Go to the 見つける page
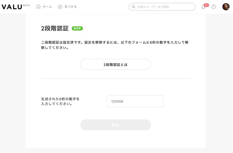 (x=67, y=7)
